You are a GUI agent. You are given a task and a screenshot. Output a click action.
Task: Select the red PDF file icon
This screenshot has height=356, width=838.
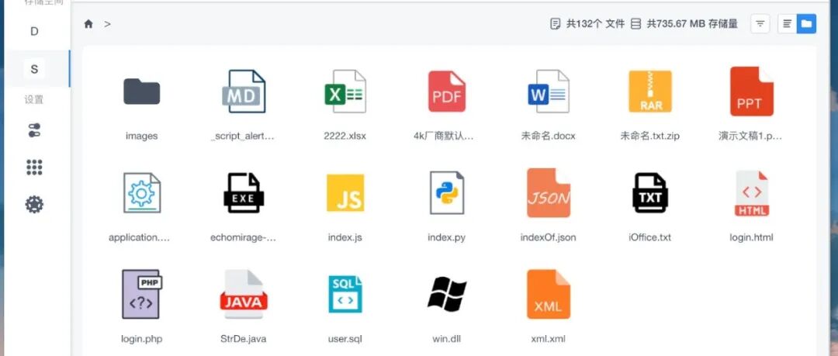tap(447, 92)
